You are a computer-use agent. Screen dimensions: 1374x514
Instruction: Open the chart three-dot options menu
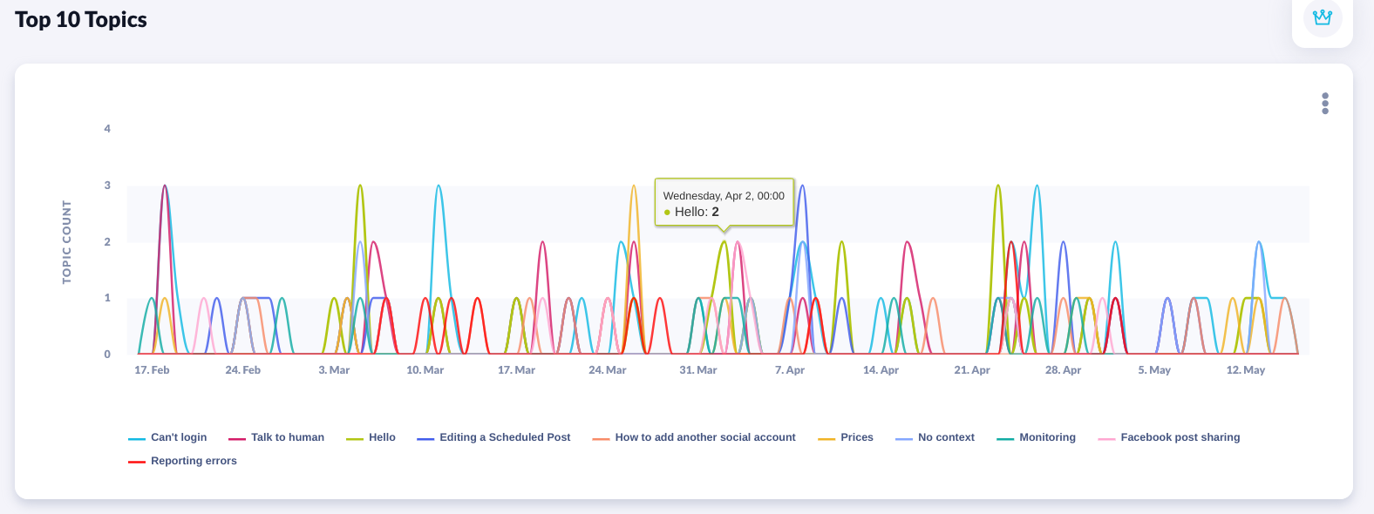point(1325,104)
